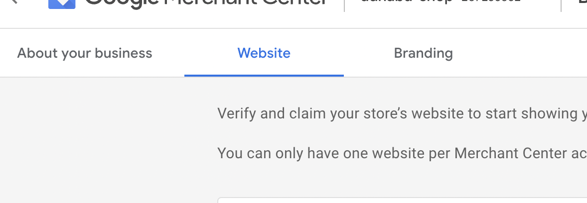The height and width of the screenshot is (203, 587).
Task: Switch to the About your business tab
Action: pos(85,53)
